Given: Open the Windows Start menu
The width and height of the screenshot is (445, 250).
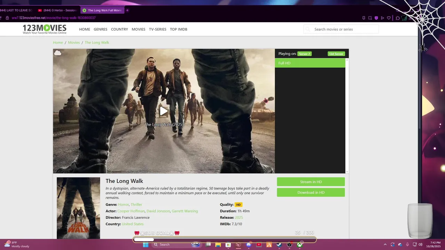Looking at the screenshot, I should coord(146,244).
